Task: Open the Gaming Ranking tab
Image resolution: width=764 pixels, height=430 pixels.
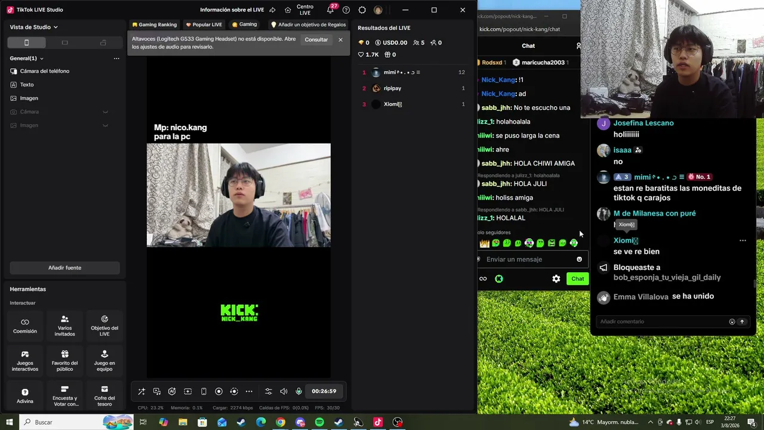Action: pos(154,24)
